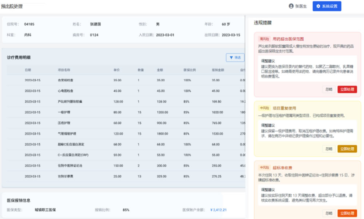
Task: Click the 1800.00 amount in 气管插管护理 row
Action: tap(162, 134)
